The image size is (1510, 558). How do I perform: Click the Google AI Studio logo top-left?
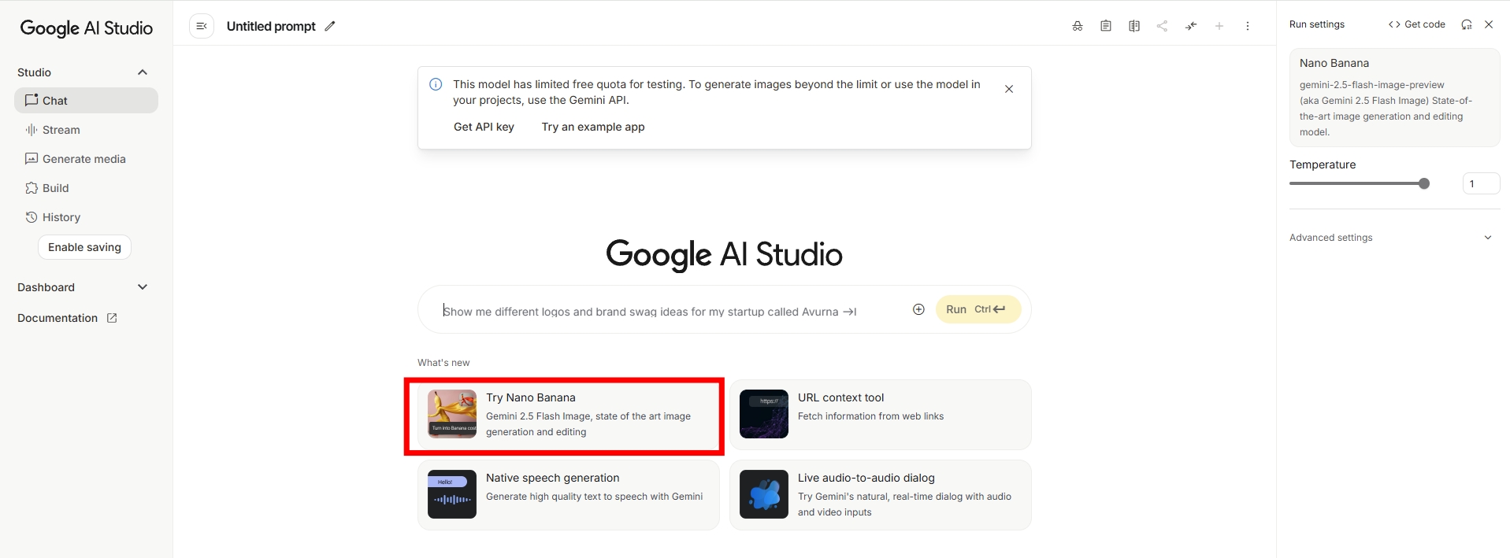coord(87,28)
